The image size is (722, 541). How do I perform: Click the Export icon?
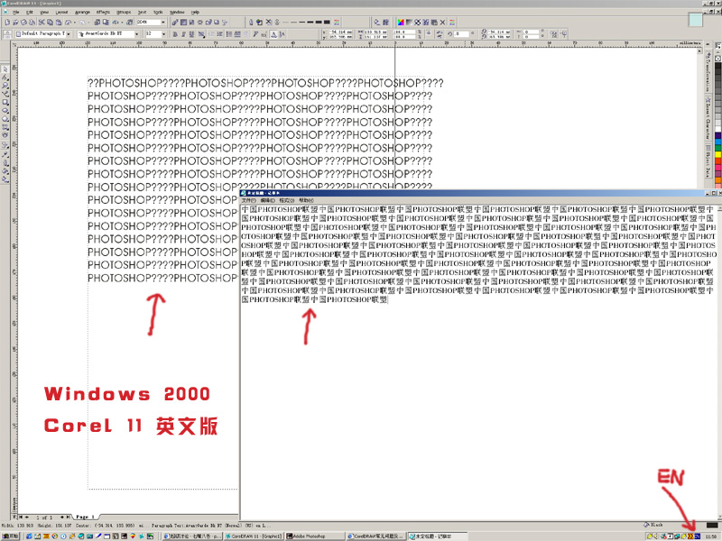point(106,22)
